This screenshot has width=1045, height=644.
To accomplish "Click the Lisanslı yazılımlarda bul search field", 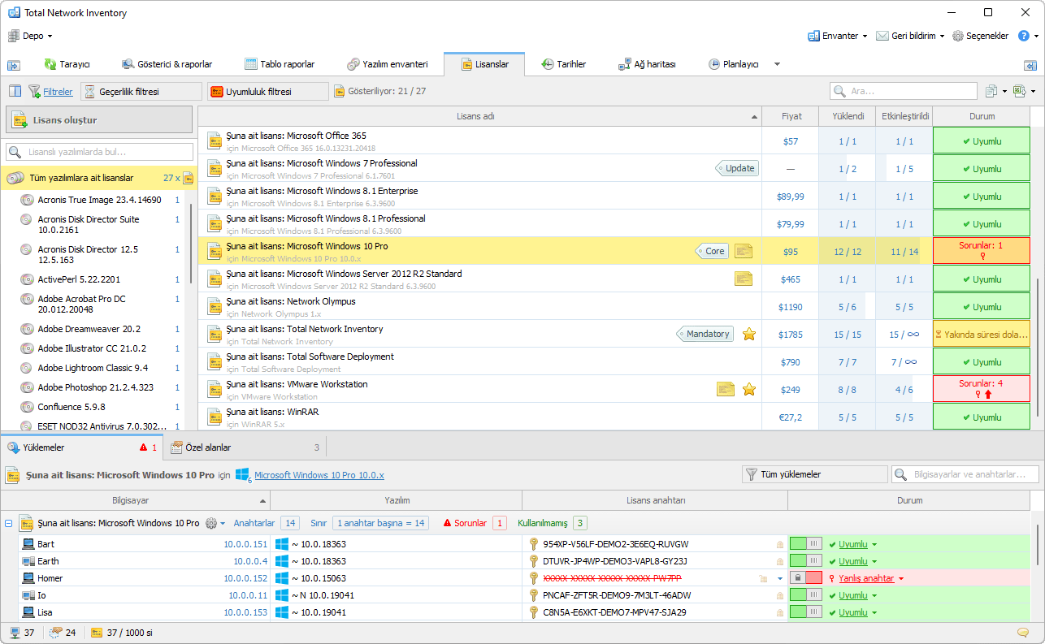I will pos(100,152).
